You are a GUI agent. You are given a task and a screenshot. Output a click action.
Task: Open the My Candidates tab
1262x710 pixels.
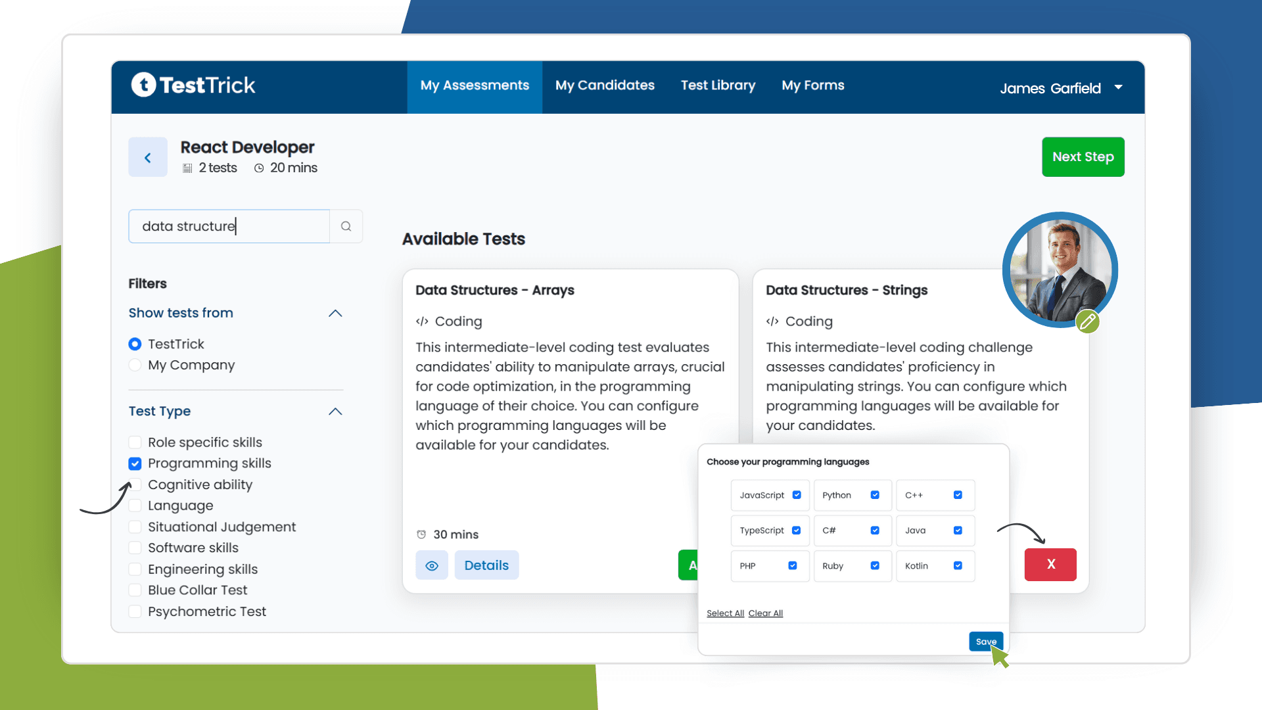coord(605,85)
